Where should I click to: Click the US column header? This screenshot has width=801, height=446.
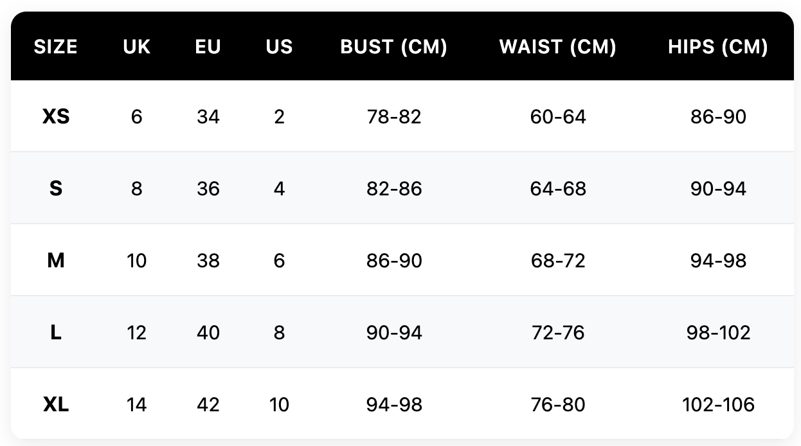(x=279, y=47)
